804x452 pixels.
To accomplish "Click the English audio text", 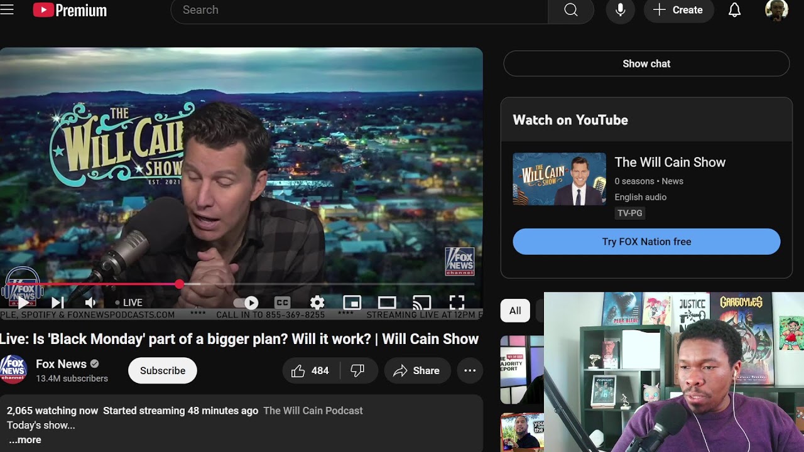I will point(641,197).
